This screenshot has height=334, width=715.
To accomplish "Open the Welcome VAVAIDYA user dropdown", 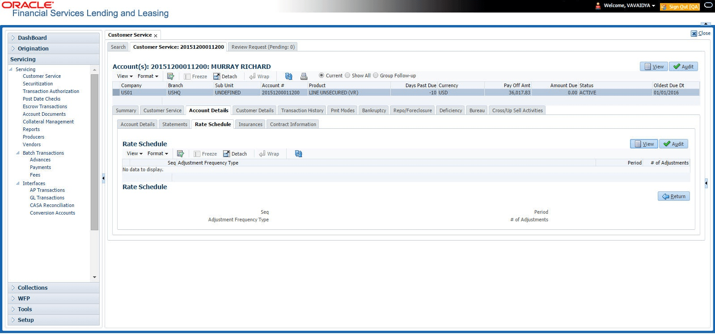I will click(x=629, y=5).
